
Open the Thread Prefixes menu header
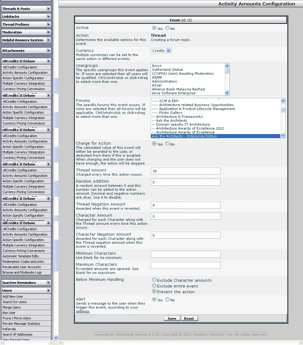coord(26,24)
